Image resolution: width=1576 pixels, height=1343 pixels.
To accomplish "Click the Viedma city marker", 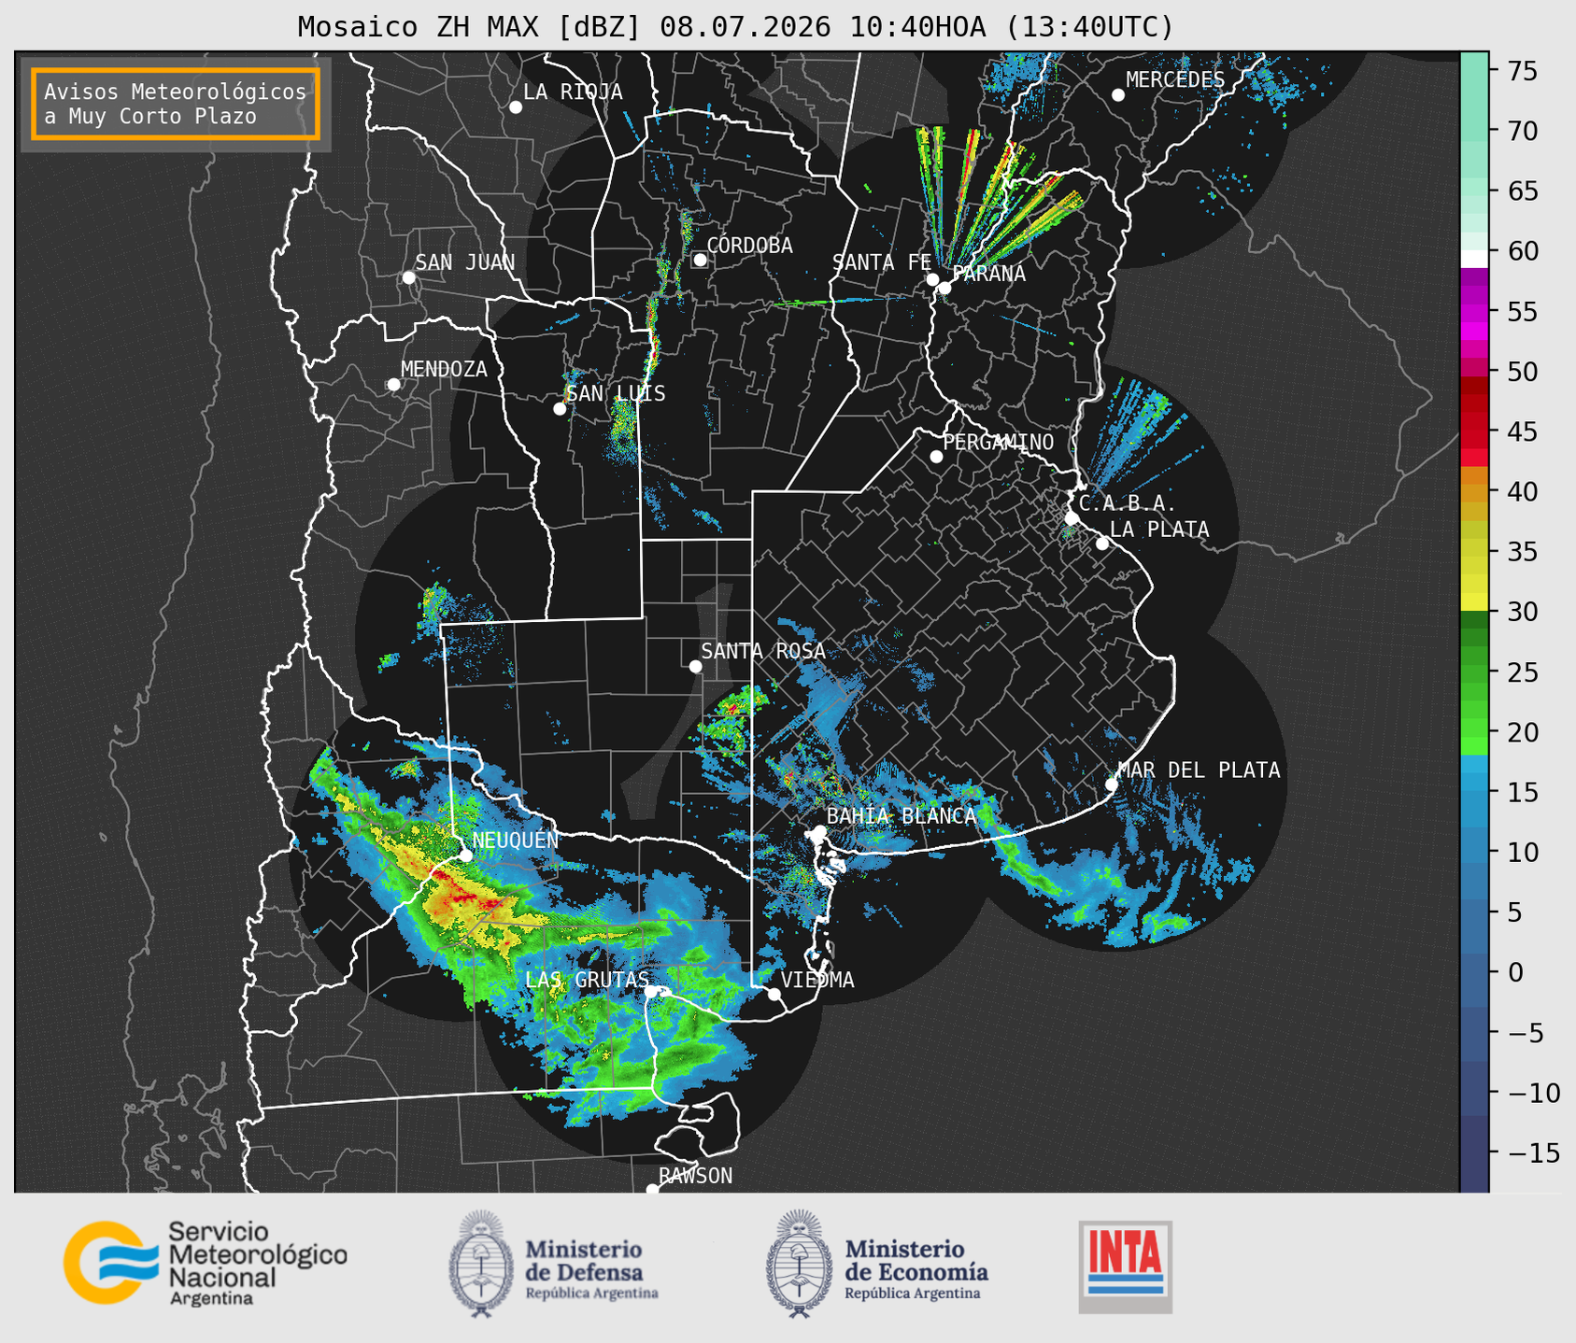I will pos(774,994).
